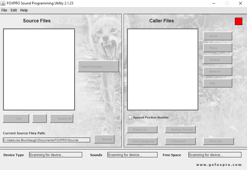Click the Print List button
The height and width of the screenshot is (170, 247).
[219, 141]
